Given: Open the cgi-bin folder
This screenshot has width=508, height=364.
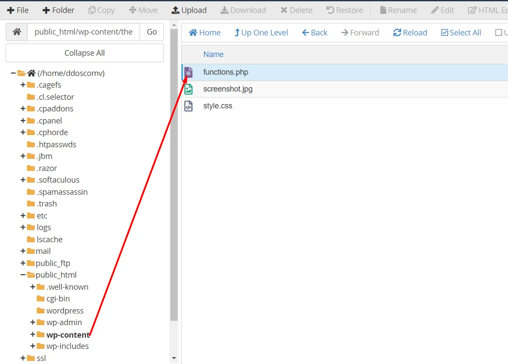Looking at the screenshot, I should tap(58, 299).
